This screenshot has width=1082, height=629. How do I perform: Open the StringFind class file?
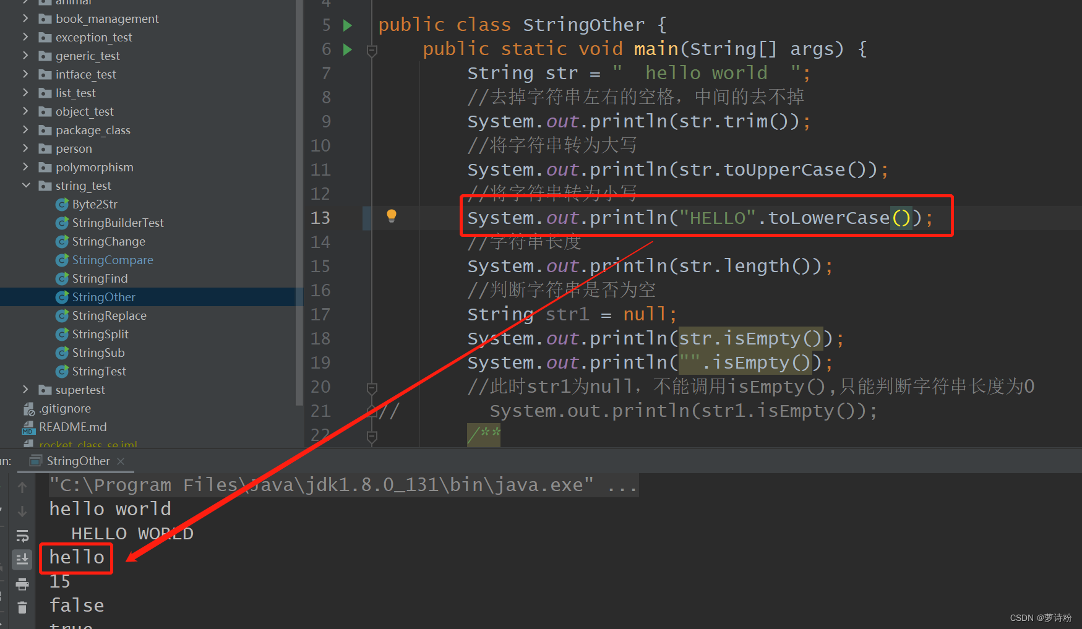pos(100,278)
